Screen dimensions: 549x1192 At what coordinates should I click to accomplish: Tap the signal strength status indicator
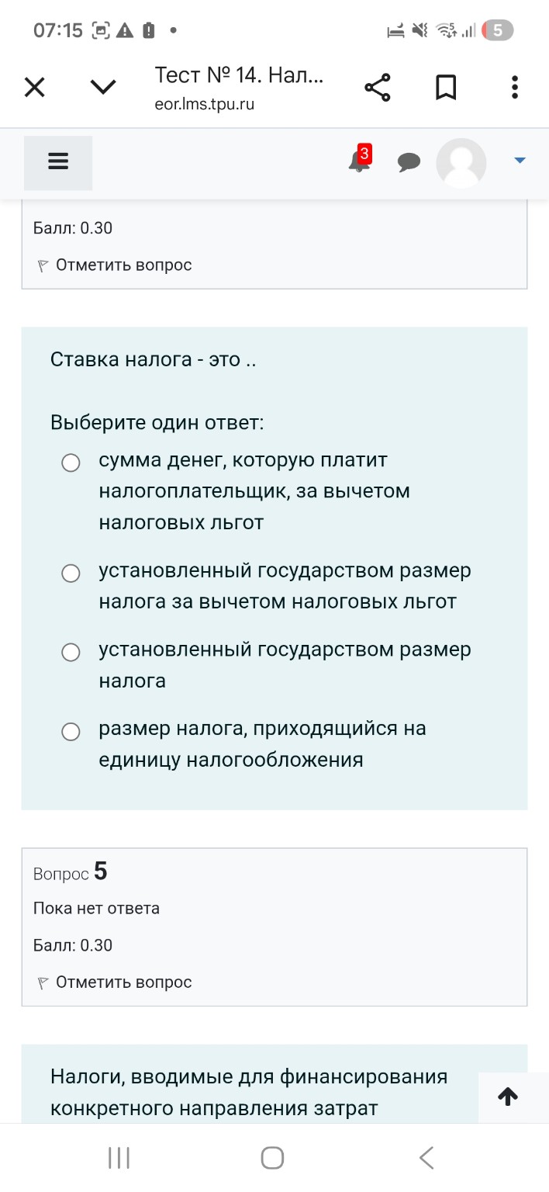[469, 31]
